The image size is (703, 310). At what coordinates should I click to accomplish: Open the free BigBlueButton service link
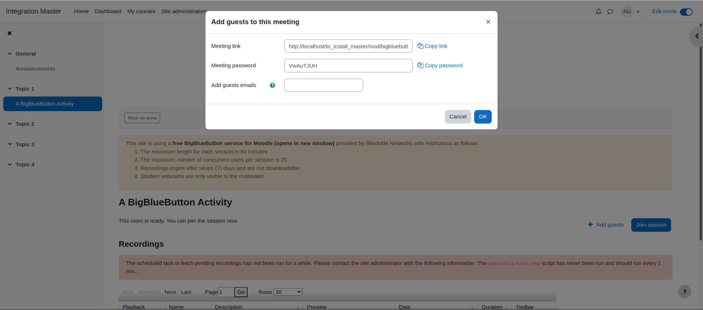(x=253, y=143)
